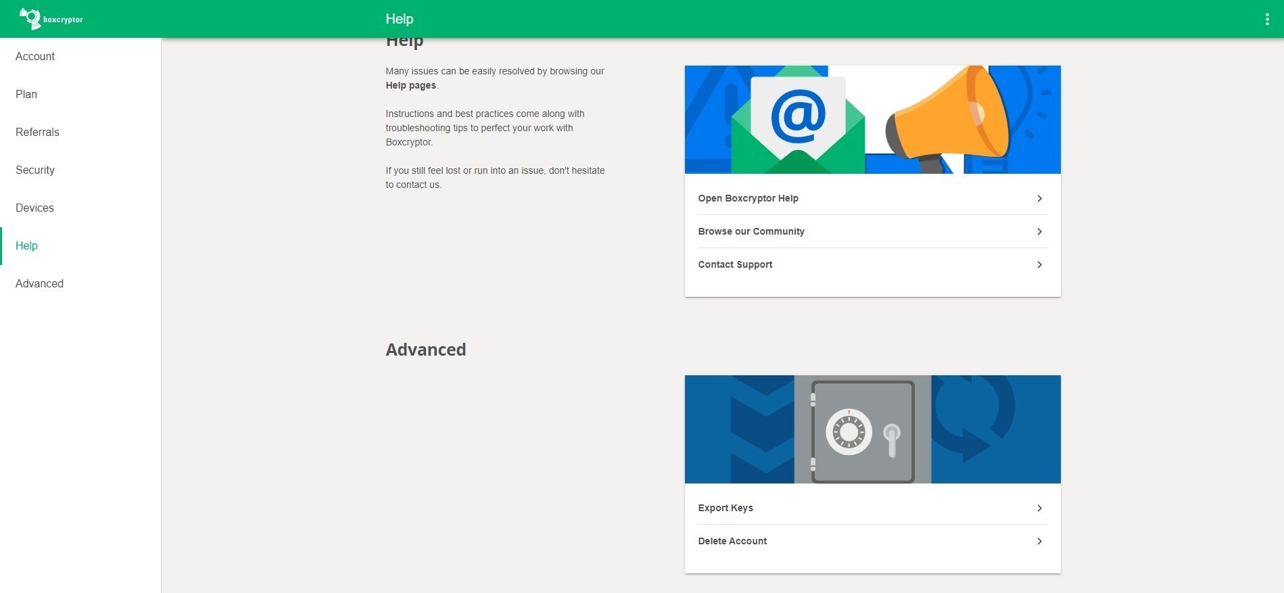
Task: Click the Contact Support link
Action: (872, 264)
